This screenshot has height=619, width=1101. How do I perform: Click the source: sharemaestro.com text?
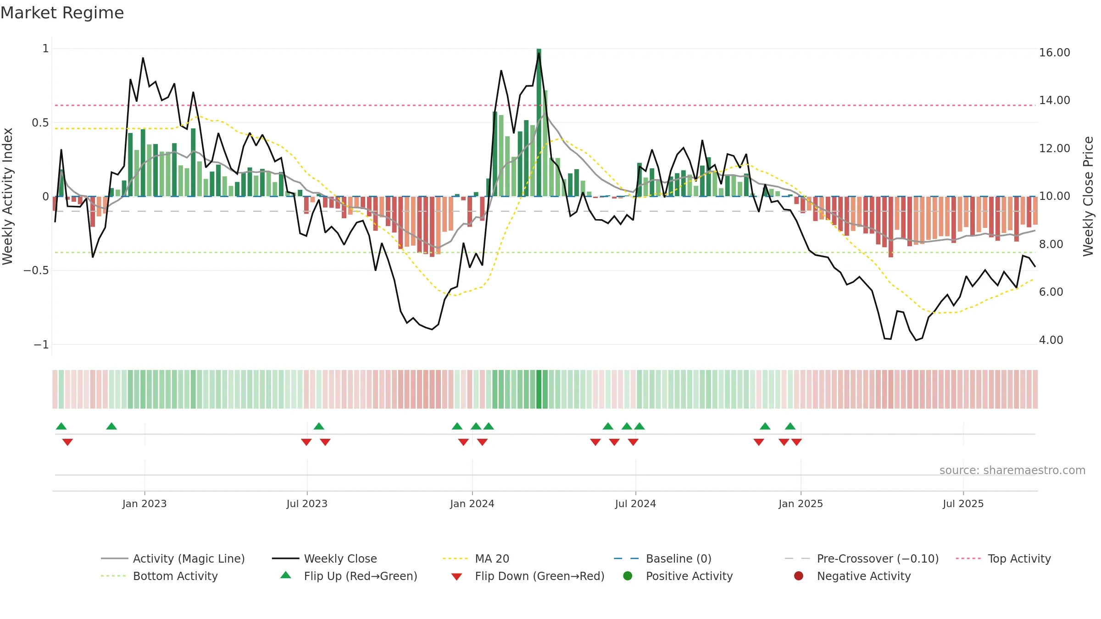click(1012, 470)
